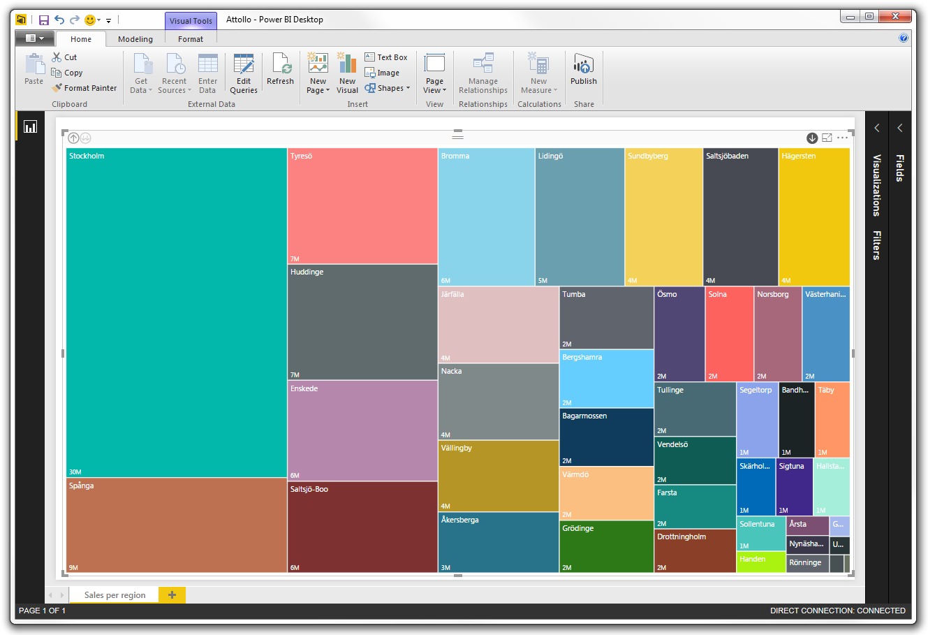928x635 pixels.
Task: Open the Format ribbon tab
Action: point(190,39)
